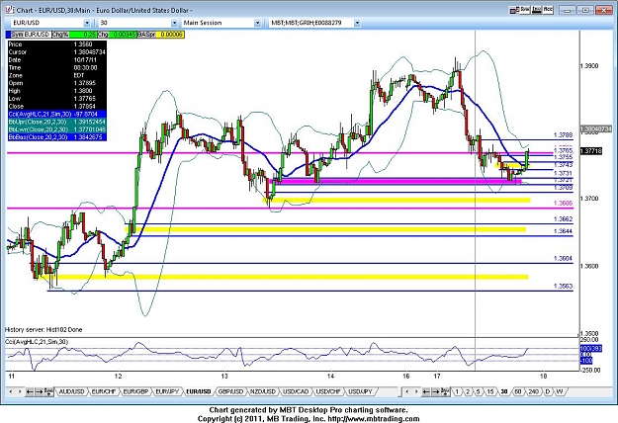The width and height of the screenshot is (618, 423).
Task: Click forward arrow beside timeframe tabs
Action: pos(435,391)
